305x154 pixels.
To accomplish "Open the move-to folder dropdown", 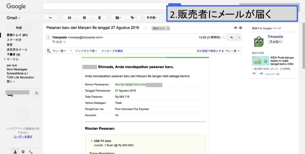I will (x=118, y=18).
